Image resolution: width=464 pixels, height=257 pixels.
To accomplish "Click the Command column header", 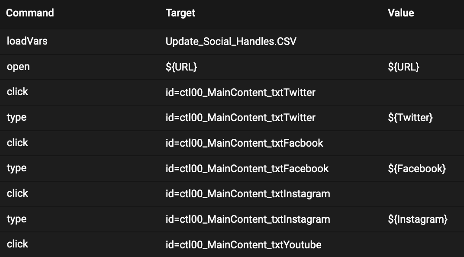I will (x=30, y=13).
